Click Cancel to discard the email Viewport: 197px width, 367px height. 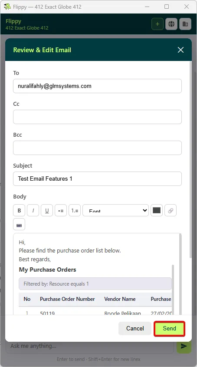[x=135, y=328]
